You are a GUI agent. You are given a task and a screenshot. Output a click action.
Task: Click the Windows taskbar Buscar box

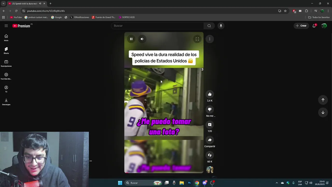tap(143, 183)
